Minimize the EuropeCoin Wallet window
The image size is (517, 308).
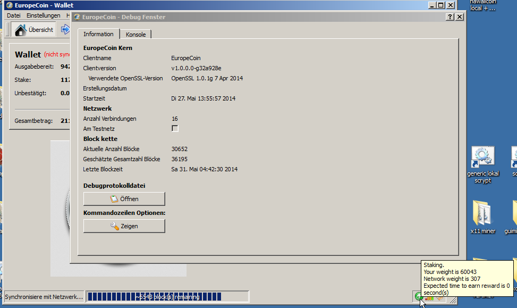click(x=433, y=5)
